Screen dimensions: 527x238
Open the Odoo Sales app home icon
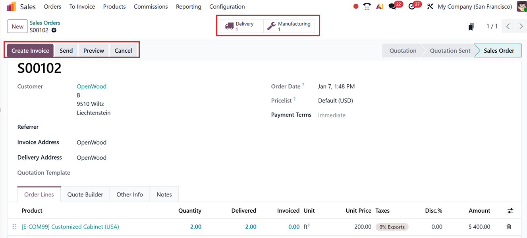pos(11,6)
